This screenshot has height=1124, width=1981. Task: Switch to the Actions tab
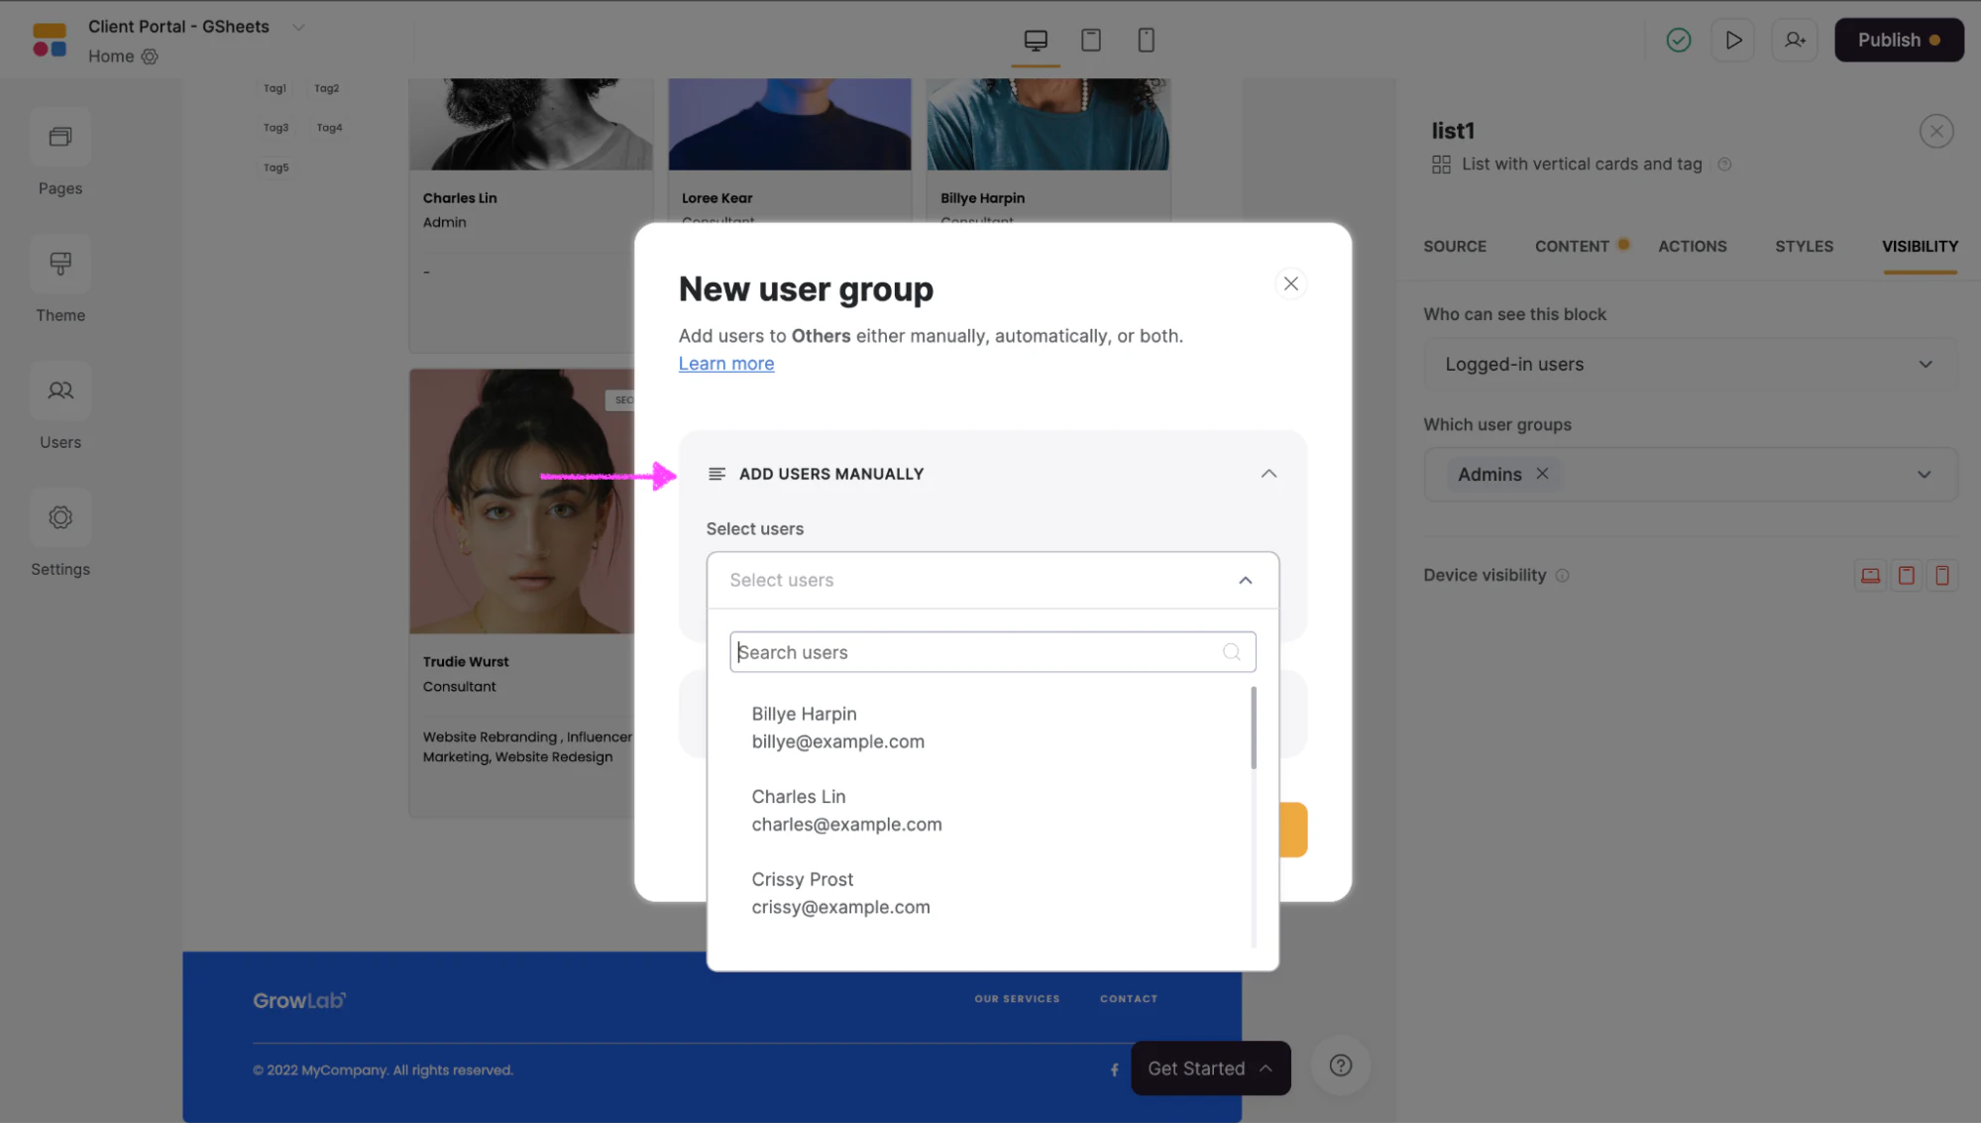coord(1693,247)
